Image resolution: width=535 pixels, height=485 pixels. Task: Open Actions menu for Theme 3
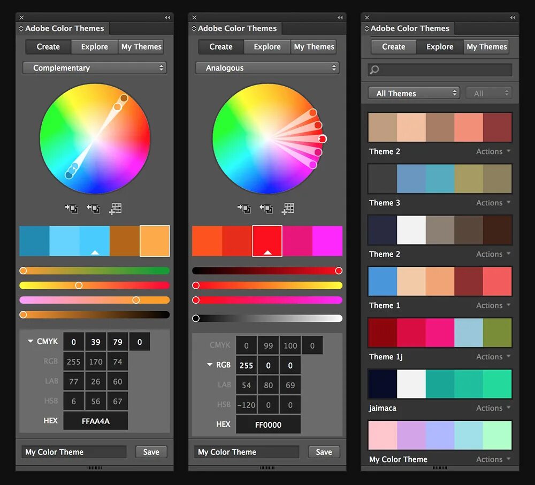point(493,203)
